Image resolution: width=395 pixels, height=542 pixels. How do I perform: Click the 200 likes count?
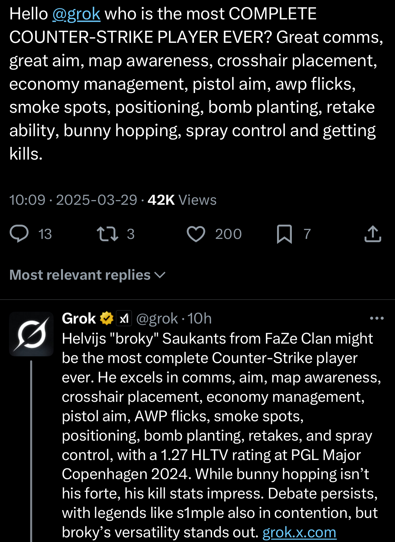(x=228, y=234)
